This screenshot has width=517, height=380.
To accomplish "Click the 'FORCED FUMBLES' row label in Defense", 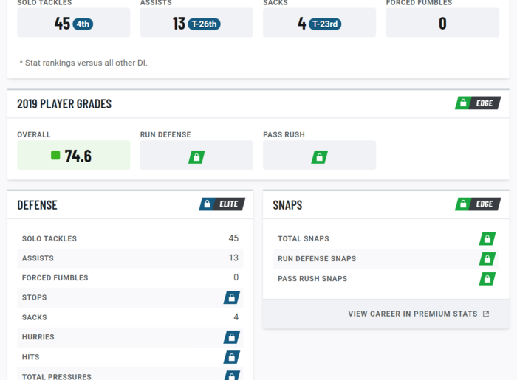I will coord(55,278).
